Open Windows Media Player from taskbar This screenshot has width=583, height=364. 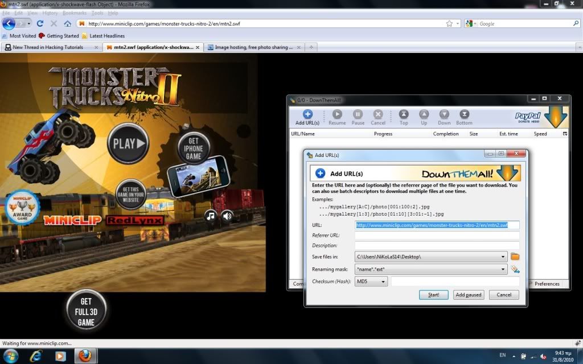60,356
